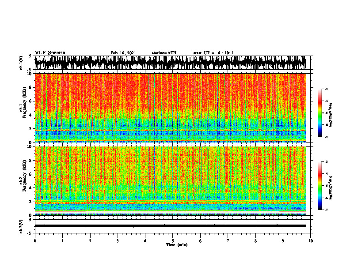Click the "4" kHz tick on ch.2 axis
Screen dimensions: 350x270
tap(31, 188)
